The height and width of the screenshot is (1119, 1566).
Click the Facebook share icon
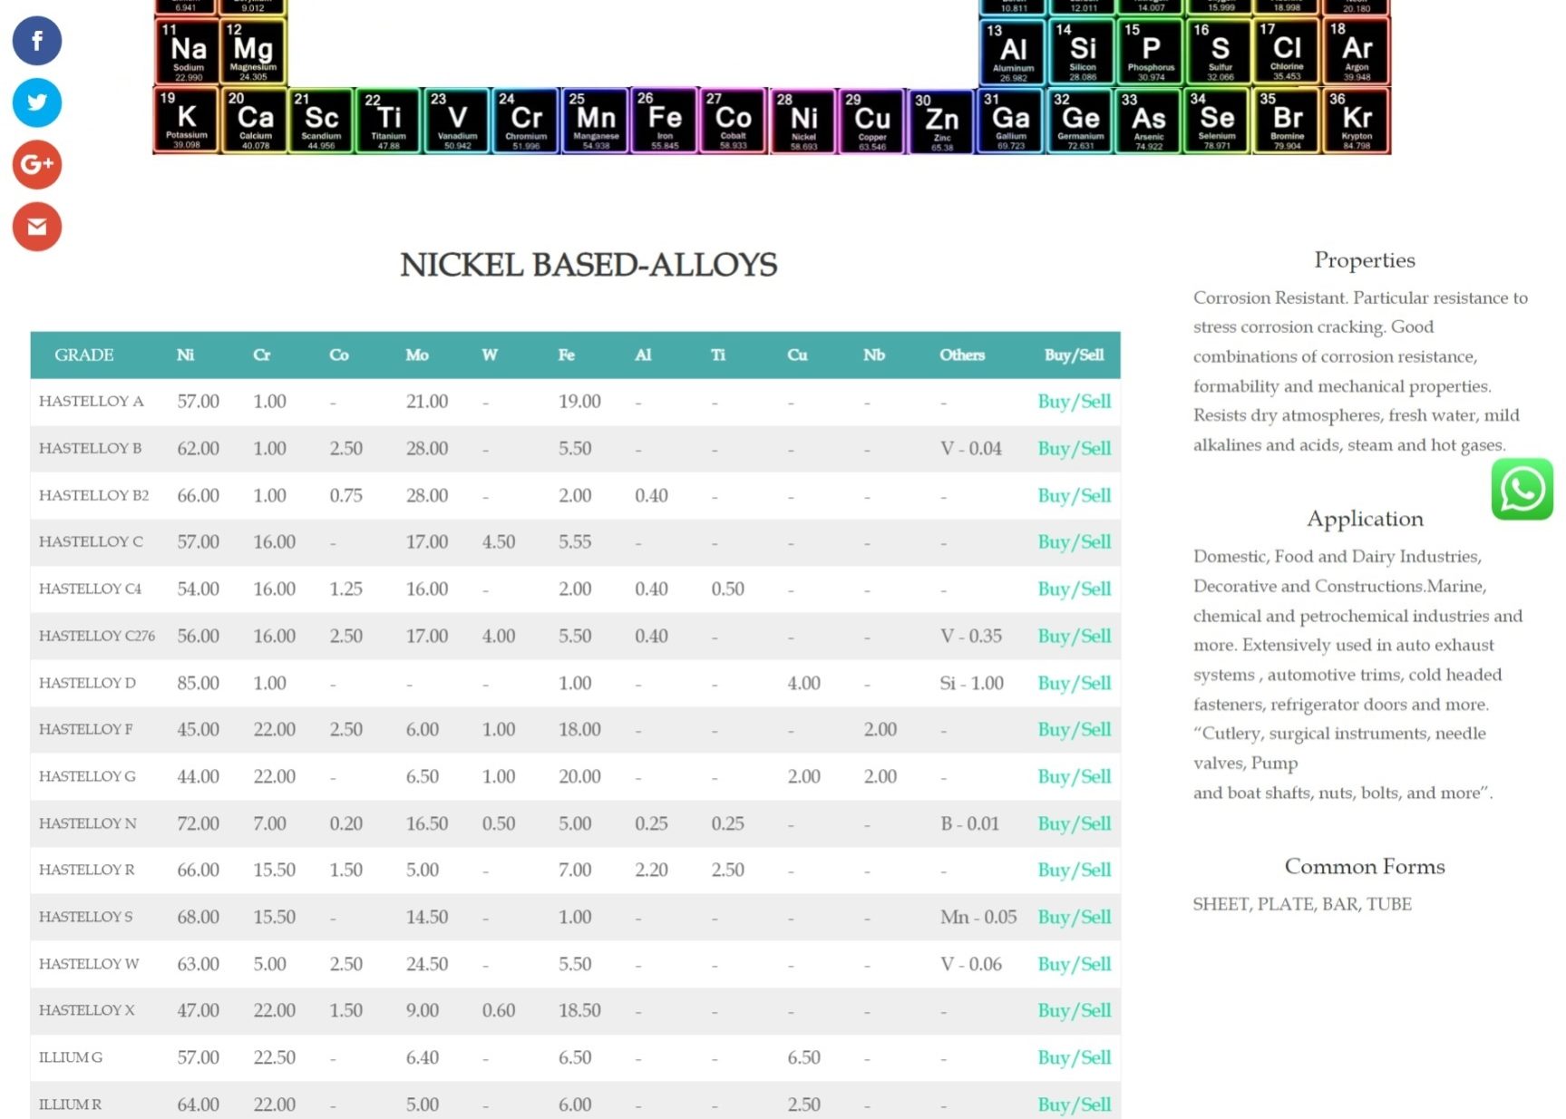(x=37, y=41)
